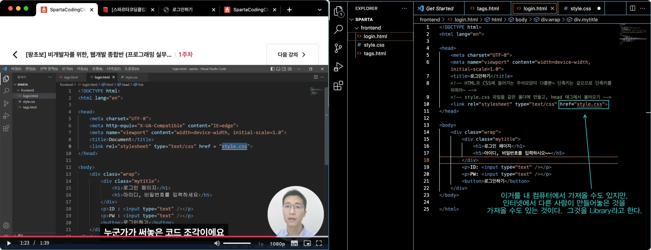This screenshot has height=250, width=651.
Task: Enter fullscreen video mode
Action: point(319,243)
